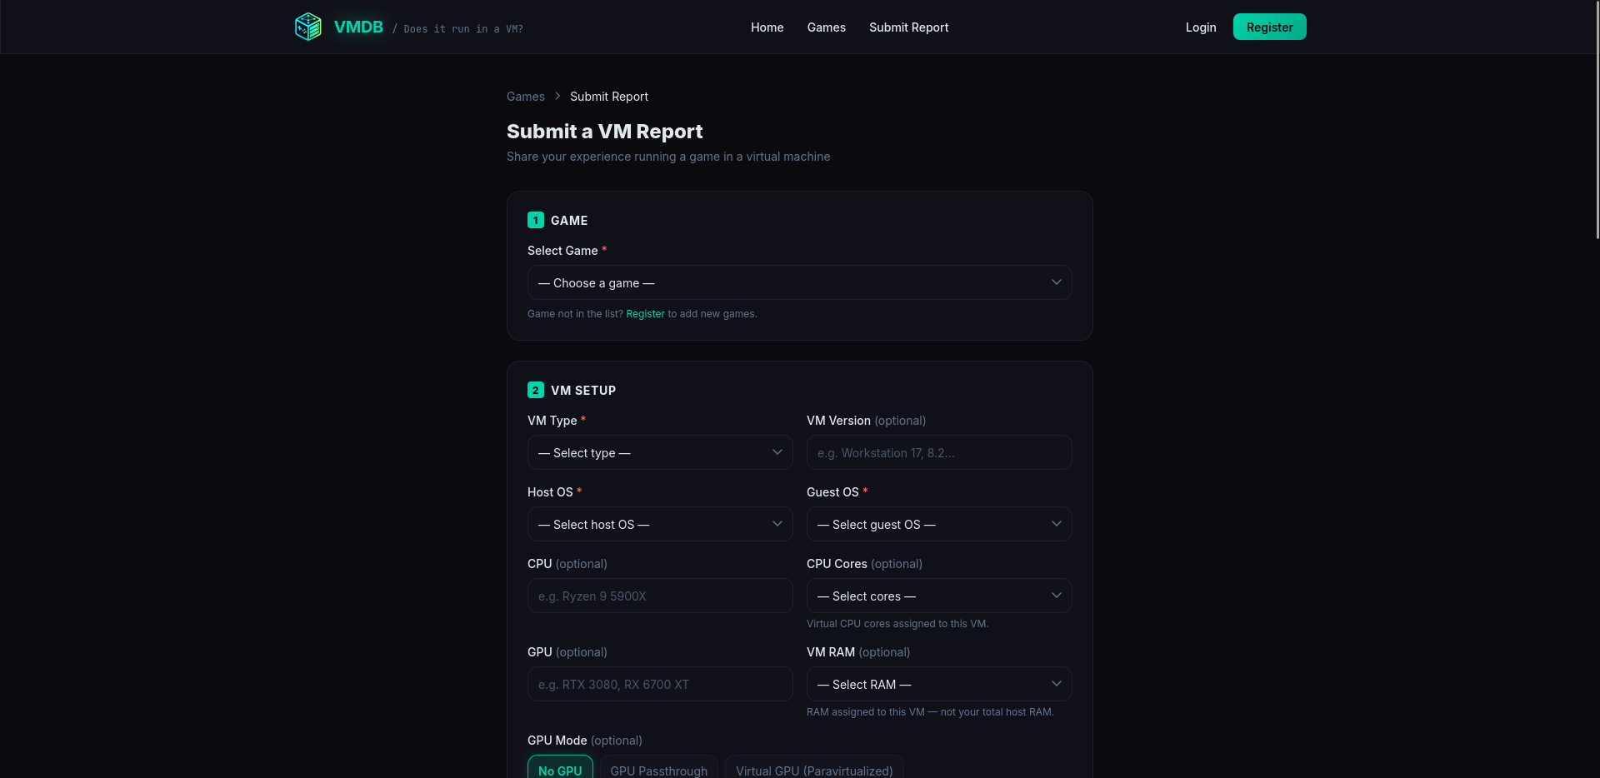This screenshot has height=778, width=1600.
Task: Click the Register button in the header
Action: [x=1268, y=27]
